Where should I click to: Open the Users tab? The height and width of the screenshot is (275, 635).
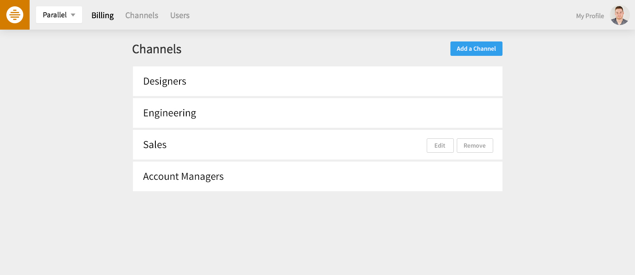(x=180, y=15)
